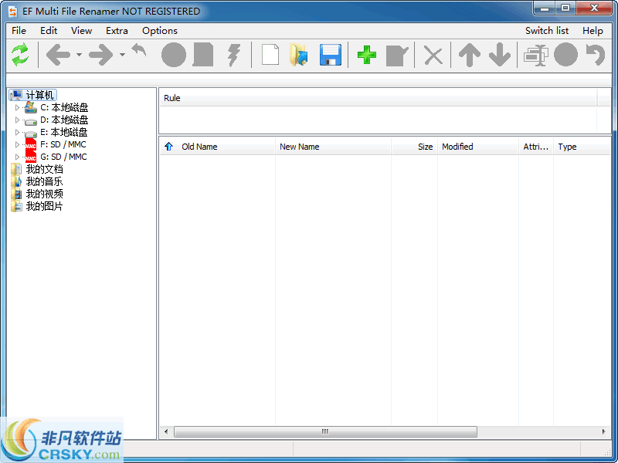This screenshot has height=463, width=618.
Task: Expand the E: 本地磁盘 drive node
Action: click(x=17, y=132)
